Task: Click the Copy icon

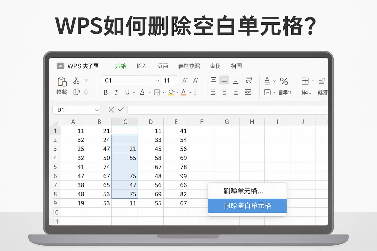Action: click(x=76, y=91)
